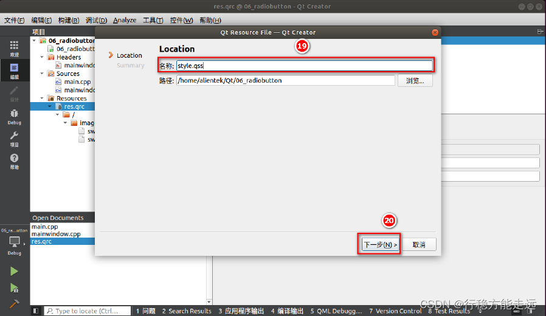Switch to Edit mode in sidebar

(14, 70)
